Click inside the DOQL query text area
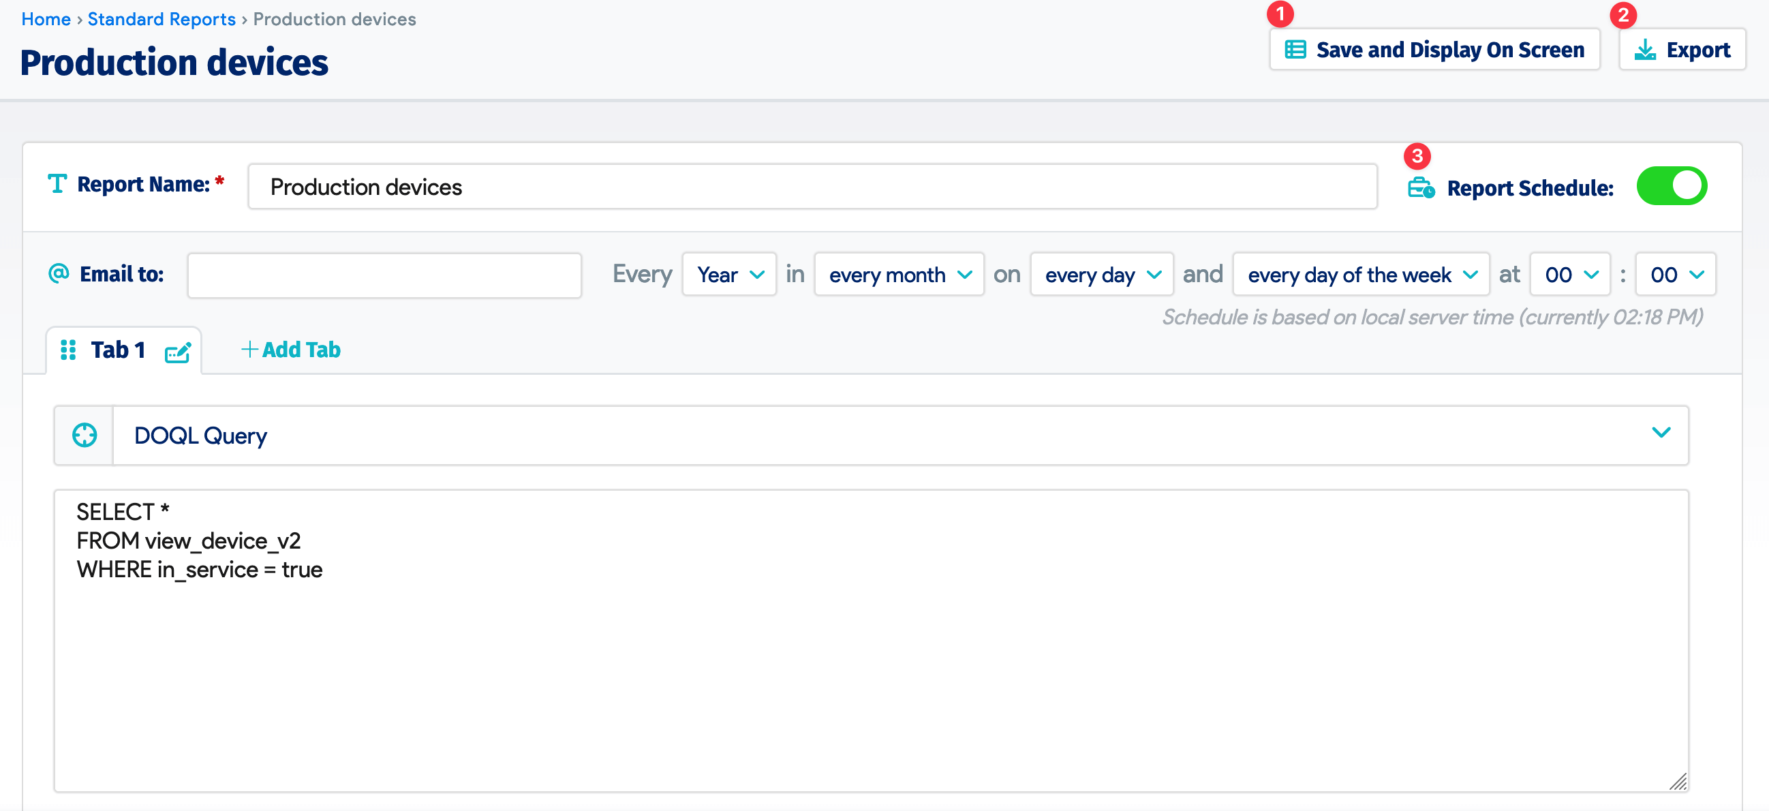1769x811 pixels. (871, 641)
